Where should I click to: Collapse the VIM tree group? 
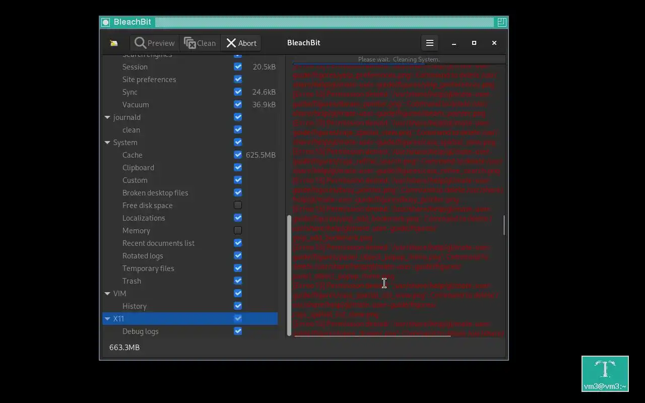pyautogui.click(x=107, y=294)
